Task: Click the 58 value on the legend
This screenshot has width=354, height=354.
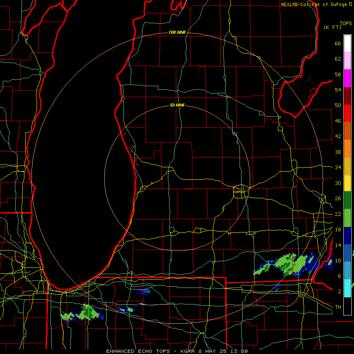Action: tap(338, 74)
